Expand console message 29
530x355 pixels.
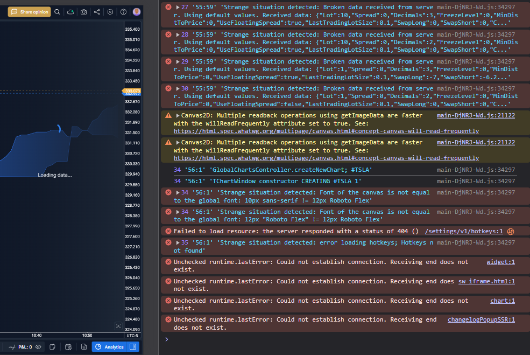[x=178, y=61]
